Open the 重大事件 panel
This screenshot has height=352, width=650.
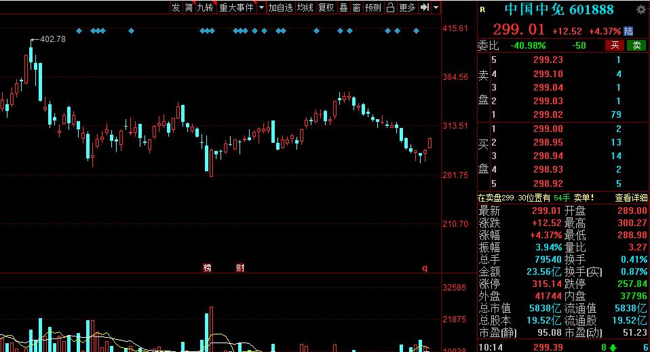236,7
